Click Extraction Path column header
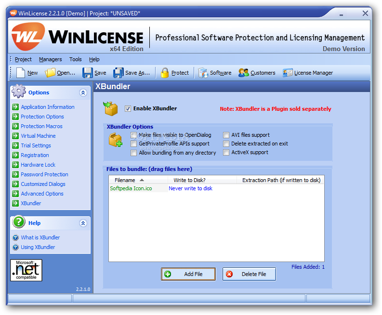382x315 pixels. click(x=280, y=180)
